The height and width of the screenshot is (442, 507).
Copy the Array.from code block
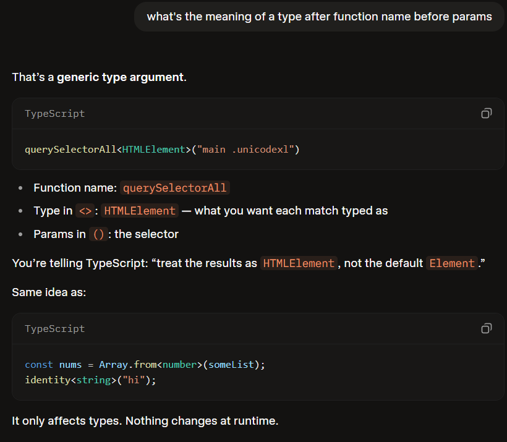[487, 328]
